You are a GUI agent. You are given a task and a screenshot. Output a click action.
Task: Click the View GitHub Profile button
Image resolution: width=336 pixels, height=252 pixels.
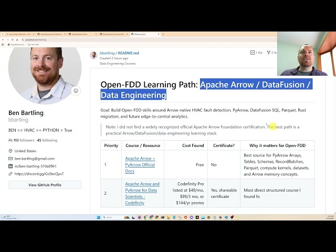coord(45,185)
